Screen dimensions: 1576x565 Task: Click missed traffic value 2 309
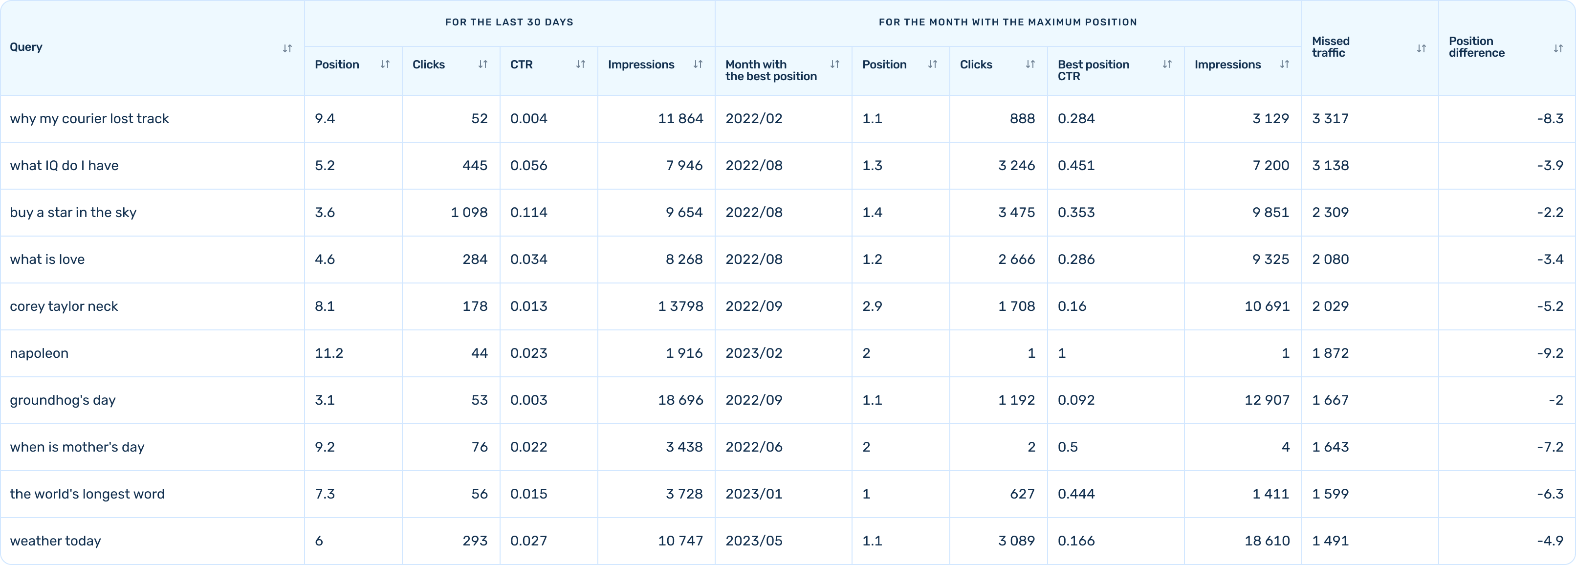click(x=1330, y=213)
